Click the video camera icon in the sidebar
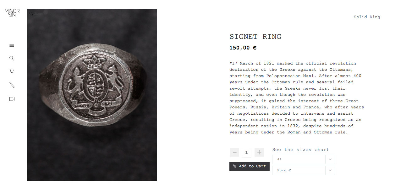The width and height of the screenshot is (395, 192). [12, 99]
